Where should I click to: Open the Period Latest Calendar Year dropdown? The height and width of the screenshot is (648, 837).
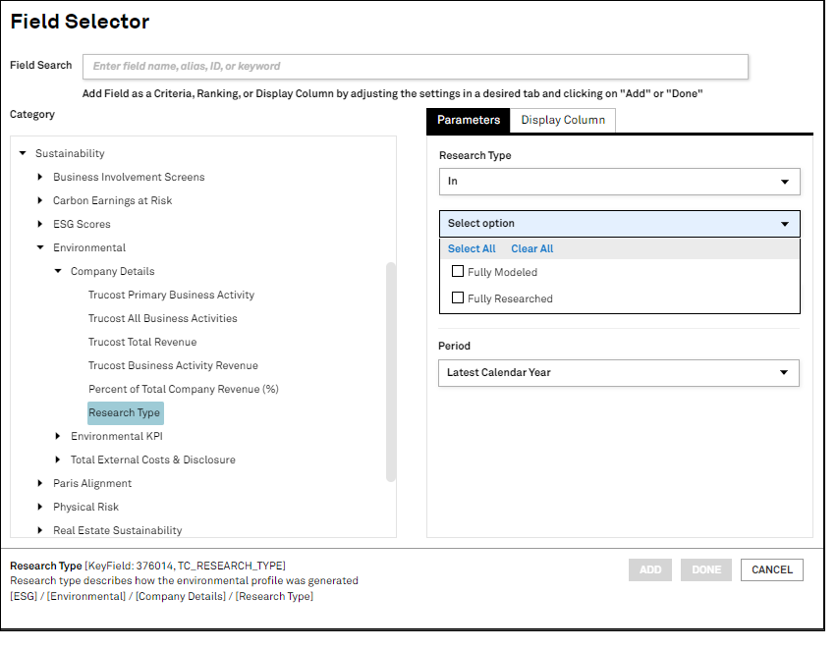pos(619,373)
